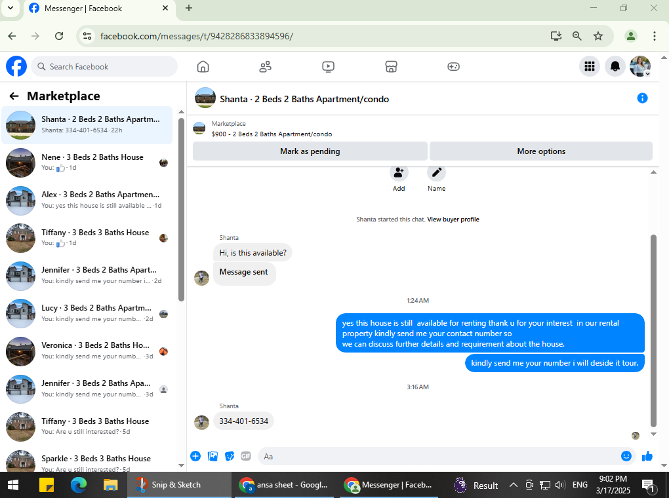
Task: Reload the page
Action: click(x=59, y=36)
